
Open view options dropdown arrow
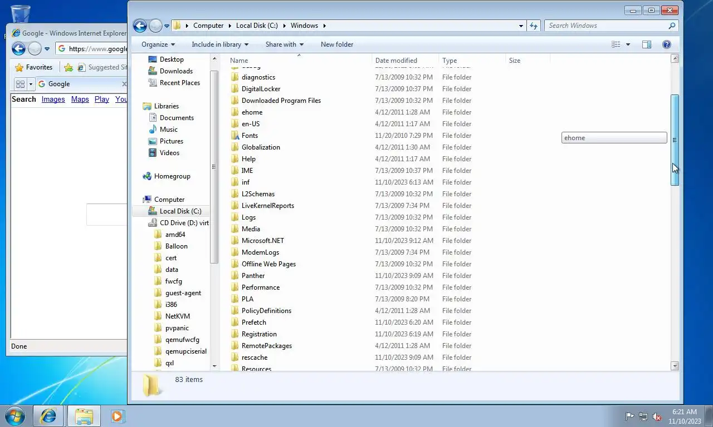tap(628, 44)
